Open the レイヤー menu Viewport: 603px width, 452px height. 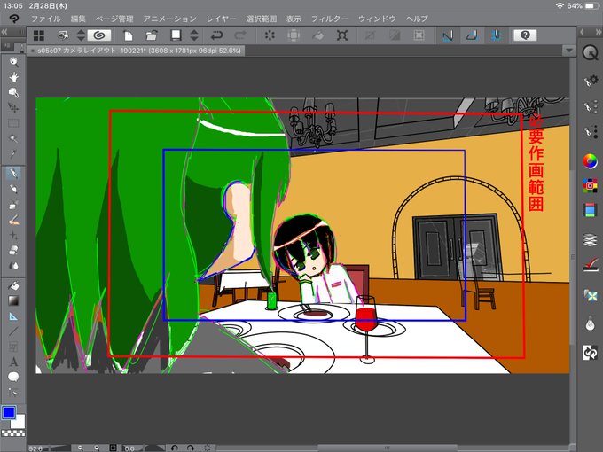point(221,19)
